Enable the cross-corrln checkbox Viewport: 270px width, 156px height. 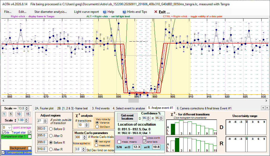click(144, 138)
